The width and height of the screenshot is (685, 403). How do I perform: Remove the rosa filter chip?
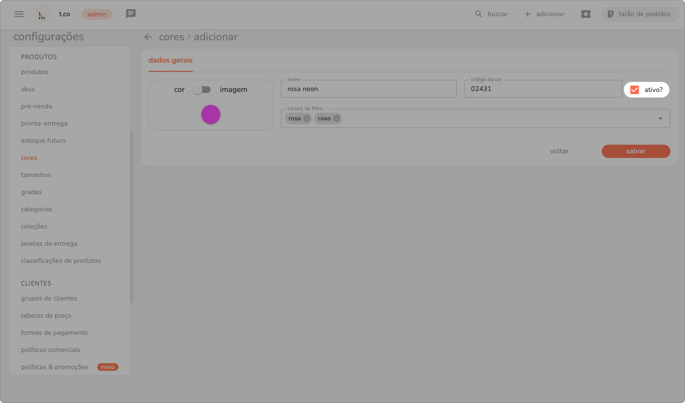point(306,119)
